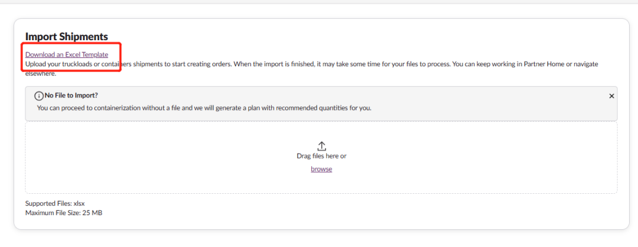The width and height of the screenshot is (638, 247).
Task: Click the upload arrow icon
Action: click(321, 145)
